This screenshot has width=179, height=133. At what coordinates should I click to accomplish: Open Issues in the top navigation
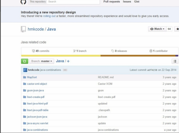pyautogui.click(x=127, y=2)
